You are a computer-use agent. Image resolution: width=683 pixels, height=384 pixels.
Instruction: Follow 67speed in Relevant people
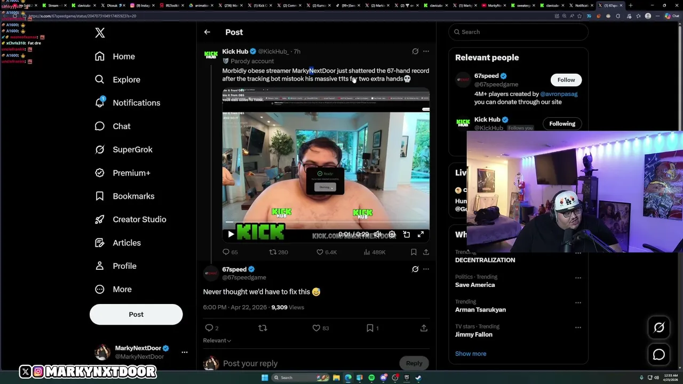pyautogui.click(x=566, y=80)
